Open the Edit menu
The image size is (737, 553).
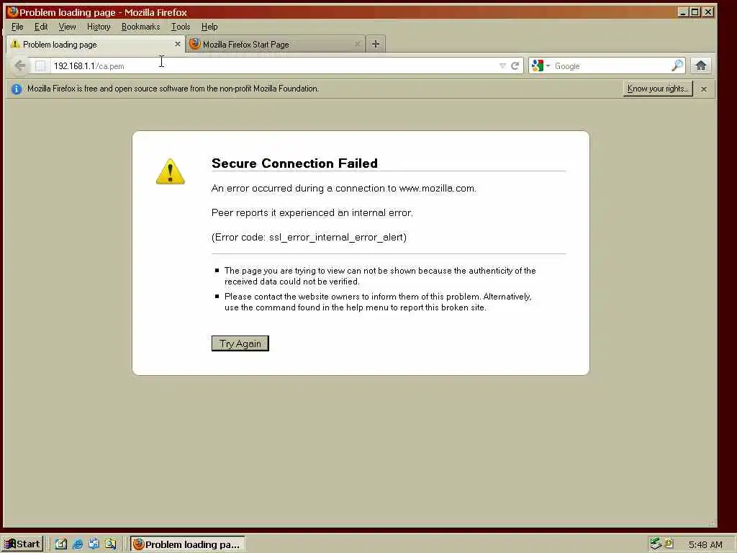tap(41, 27)
